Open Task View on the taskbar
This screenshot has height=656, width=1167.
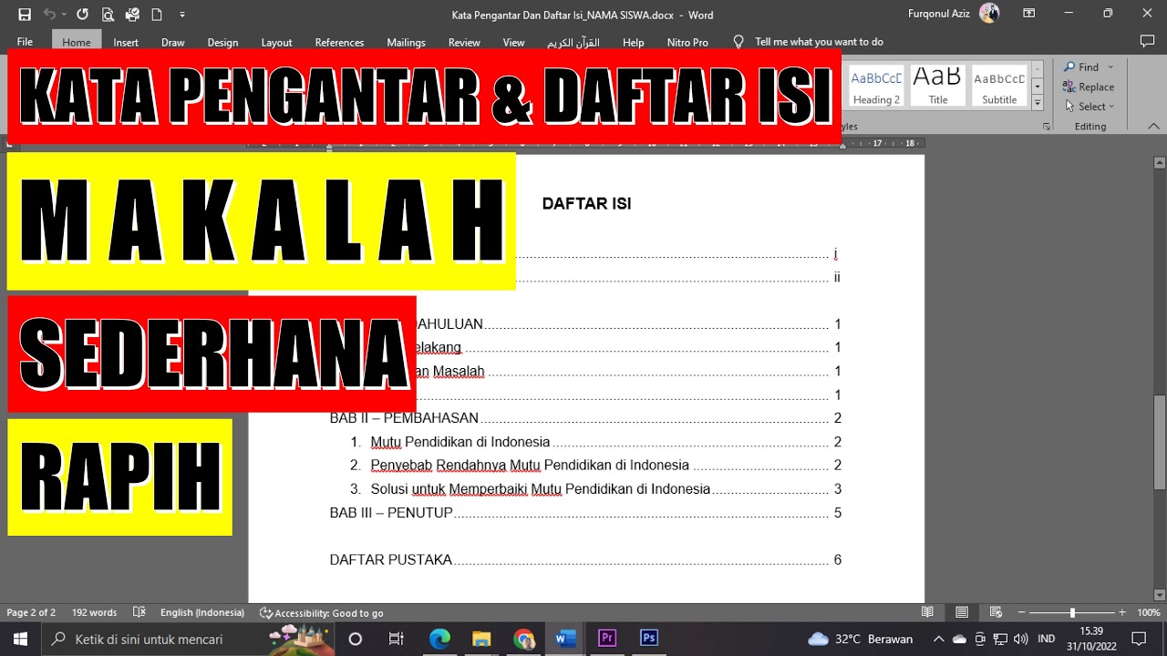(x=396, y=639)
